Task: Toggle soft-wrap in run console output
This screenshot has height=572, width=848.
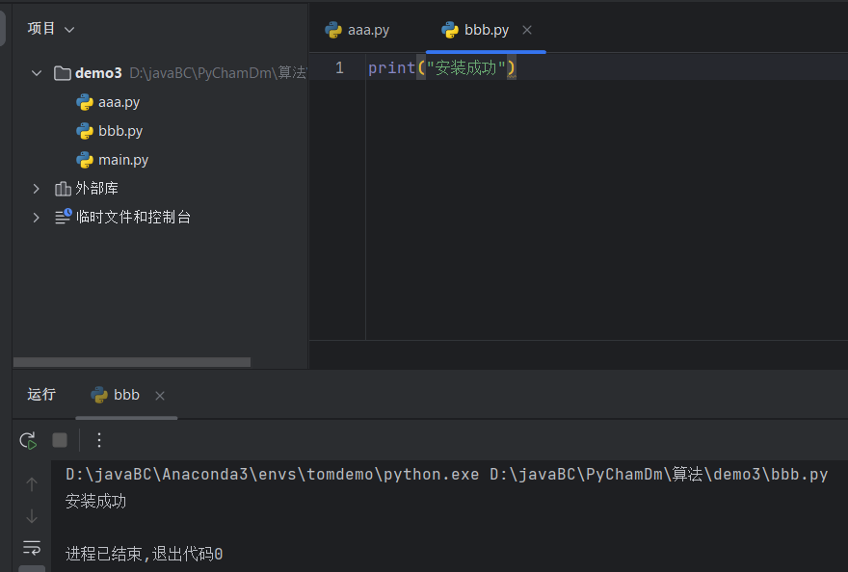Action: click(32, 547)
